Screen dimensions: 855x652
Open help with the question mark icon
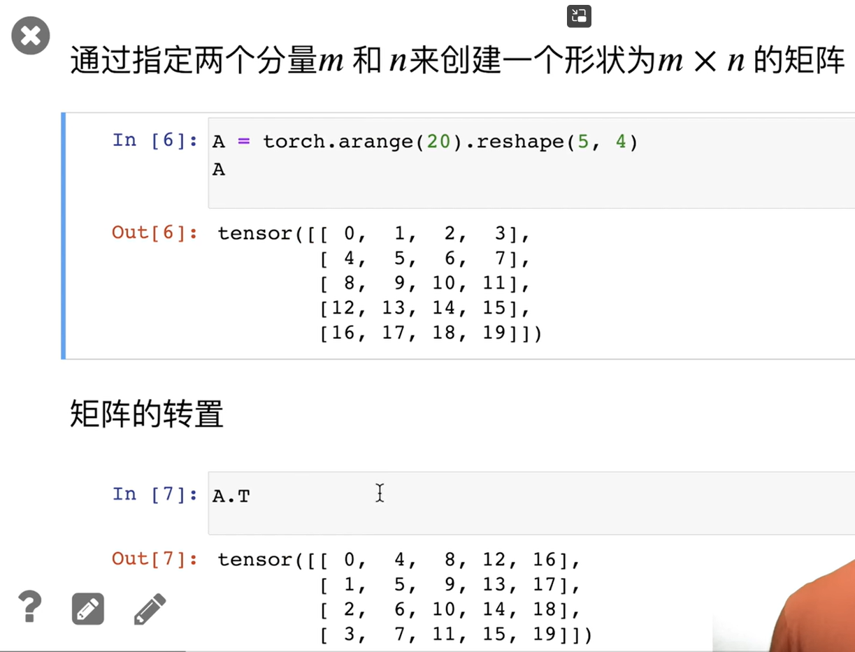click(29, 607)
